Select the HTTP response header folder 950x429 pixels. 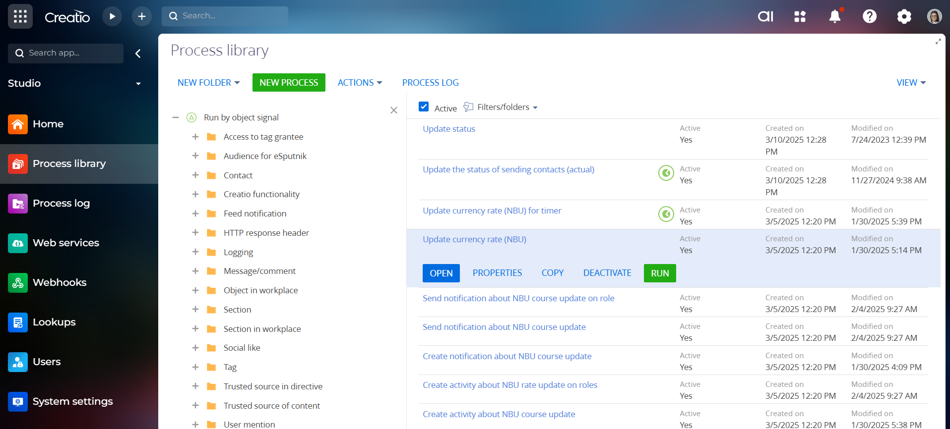pyautogui.click(x=266, y=233)
